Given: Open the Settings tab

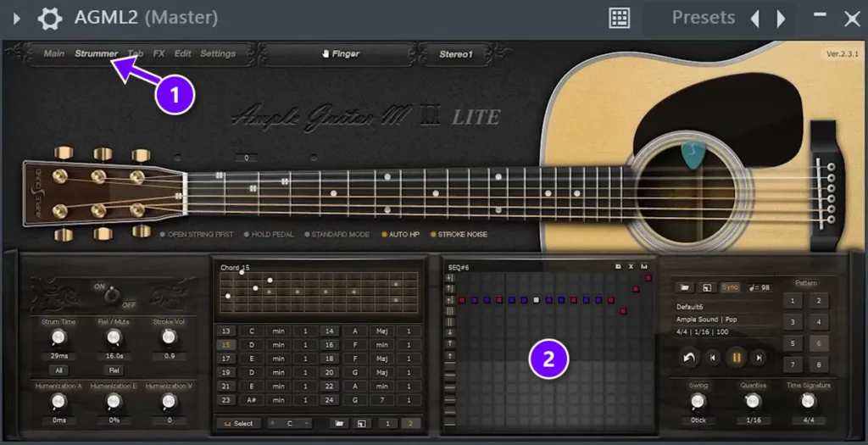Looking at the screenshot, I should (218, 53).
